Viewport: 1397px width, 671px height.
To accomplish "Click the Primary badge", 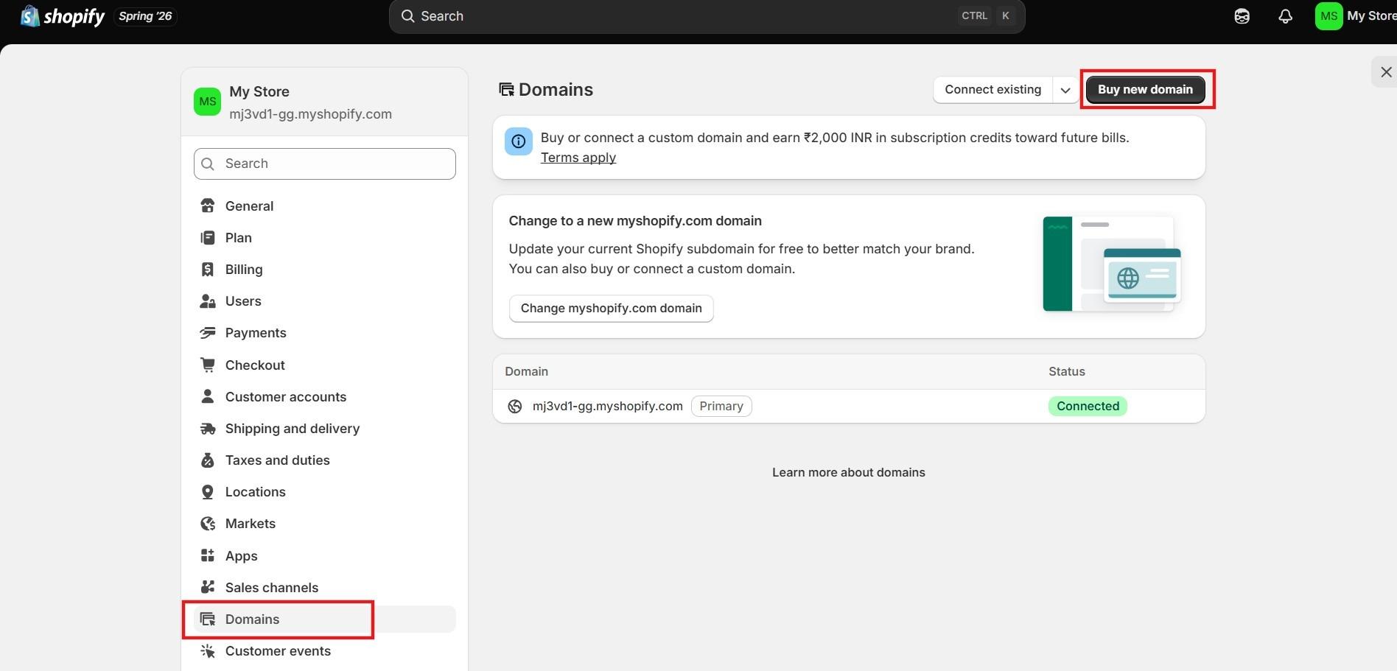I will (x=721, y=406).
